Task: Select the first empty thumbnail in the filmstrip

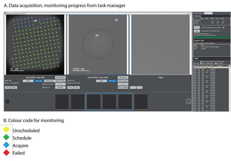Action: [x=62, y=102]
